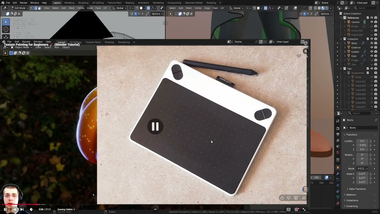Hide the Eyes object in the outliner
The height and width of the screenshot is (214, 380).
tap(372, 56)
